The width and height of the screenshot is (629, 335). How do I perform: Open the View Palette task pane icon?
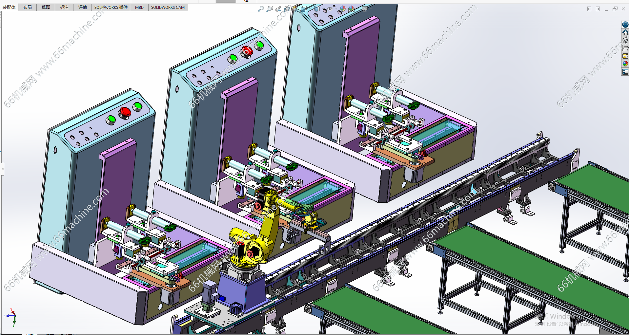coord(625,56)
